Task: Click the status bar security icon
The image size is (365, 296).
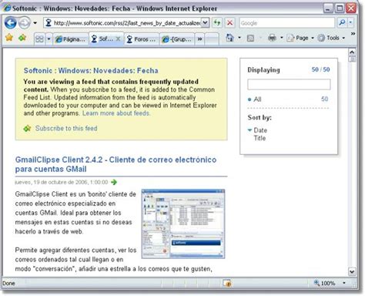Action: pyautogui.click(x=227, y=283)
